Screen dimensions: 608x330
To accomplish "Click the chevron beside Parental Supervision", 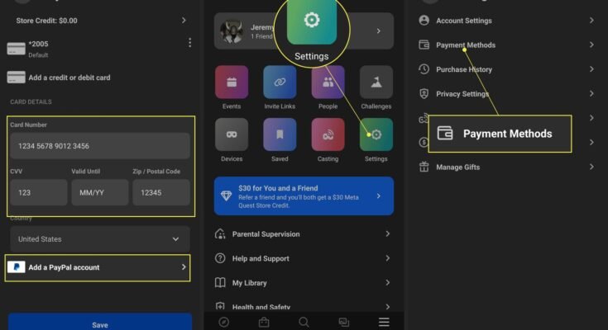I will pyautogui.click(x=387, y=233).
